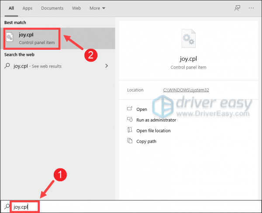262x213 pixels.
Task: Switch to the All tab
Action: (x=11, y=8)
